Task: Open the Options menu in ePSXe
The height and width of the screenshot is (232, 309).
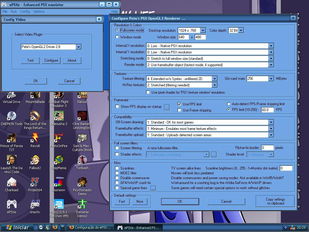Action: pyautogui.click(x=39, y=11)
